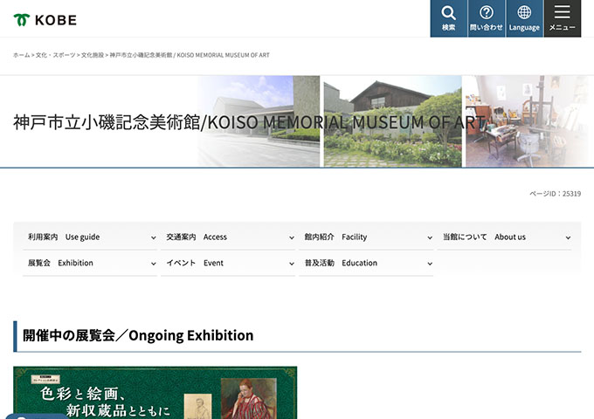This screenshot has width=594, height=419.
Task: Click the garden and wooden house photo
Action: [x=392, y=121]
